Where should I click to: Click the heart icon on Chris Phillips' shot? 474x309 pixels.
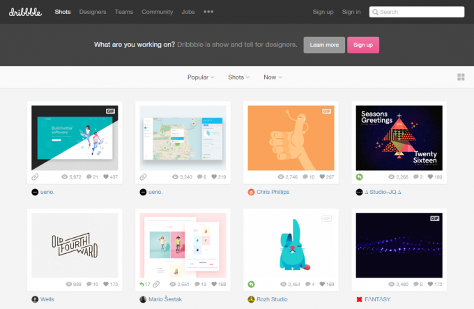click(322, 177)
